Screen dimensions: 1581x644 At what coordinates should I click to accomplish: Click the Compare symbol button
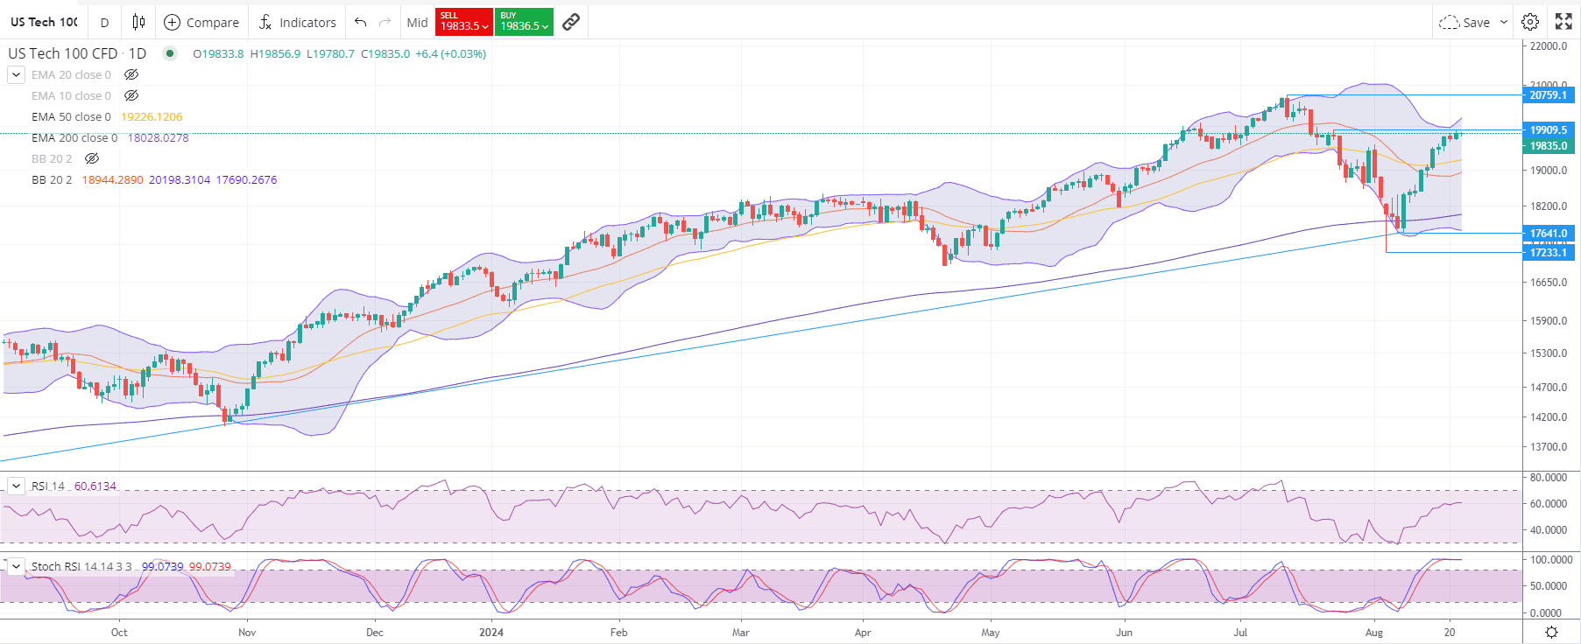201,22
